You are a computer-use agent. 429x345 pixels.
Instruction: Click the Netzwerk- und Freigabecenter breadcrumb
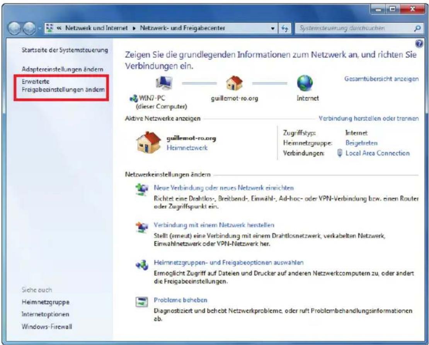coord(182,28)
